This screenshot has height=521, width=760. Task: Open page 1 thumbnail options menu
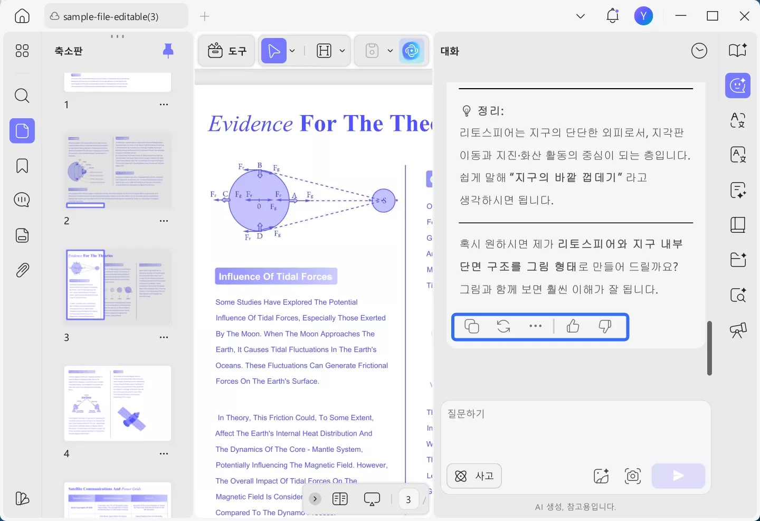coord(164,105)
